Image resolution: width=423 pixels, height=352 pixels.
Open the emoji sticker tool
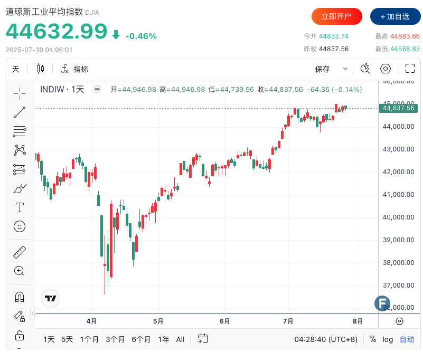tap(20, 226)
